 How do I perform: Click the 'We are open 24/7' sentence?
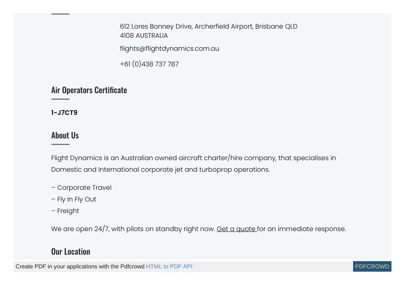pos(199,229)
